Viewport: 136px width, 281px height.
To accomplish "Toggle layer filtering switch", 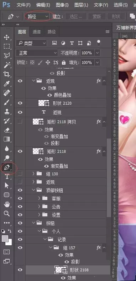I will (98, 43).
